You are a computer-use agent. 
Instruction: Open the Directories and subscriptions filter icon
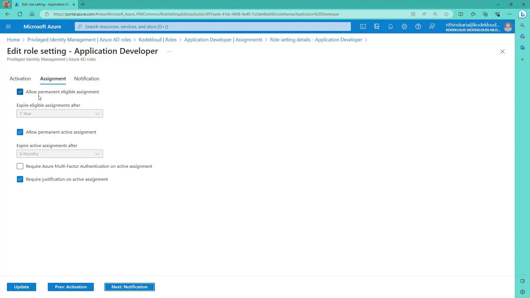tap(377, 26)
